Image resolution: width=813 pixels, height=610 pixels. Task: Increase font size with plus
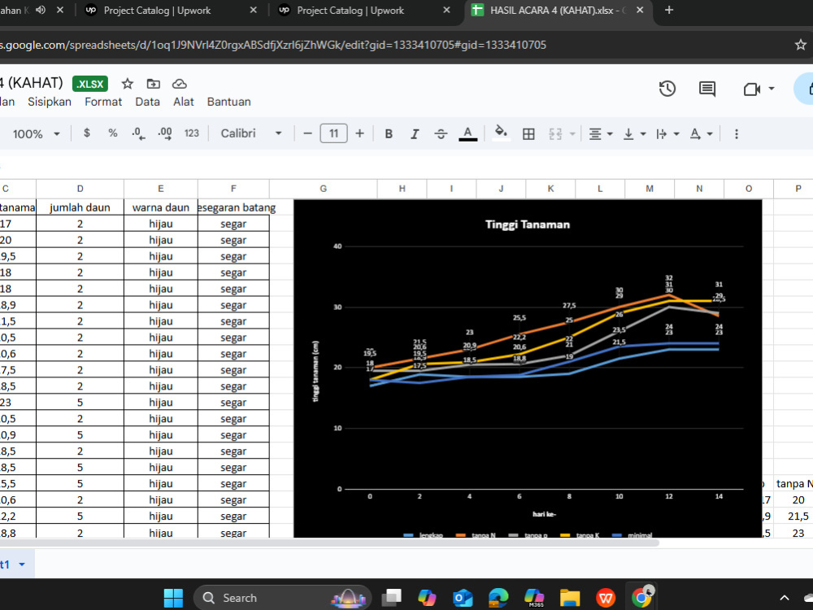360,134
